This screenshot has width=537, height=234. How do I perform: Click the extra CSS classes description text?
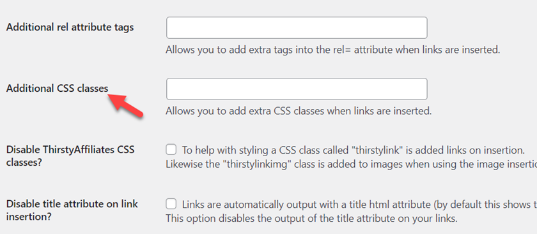coord(299,111)
